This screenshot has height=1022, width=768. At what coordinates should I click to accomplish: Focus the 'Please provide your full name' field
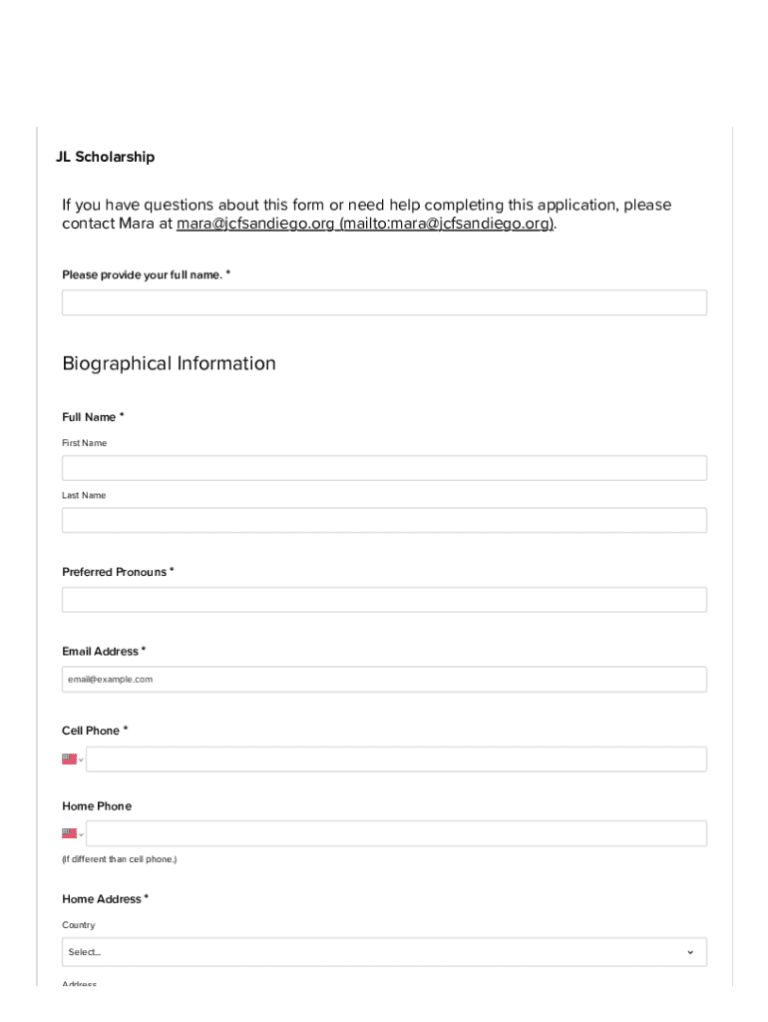coord(384,303)
